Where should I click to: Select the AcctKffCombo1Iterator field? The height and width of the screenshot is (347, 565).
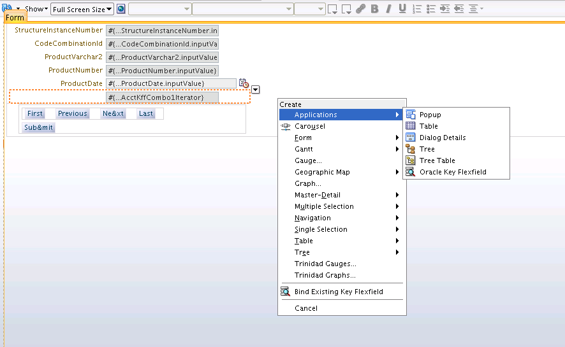[162, 97]
